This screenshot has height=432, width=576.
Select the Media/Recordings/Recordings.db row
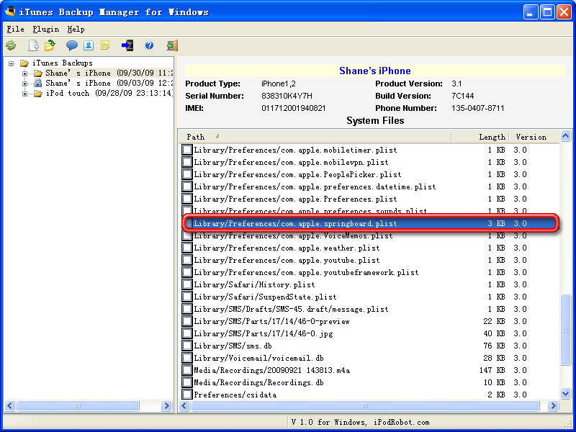[x=370, y=382]
